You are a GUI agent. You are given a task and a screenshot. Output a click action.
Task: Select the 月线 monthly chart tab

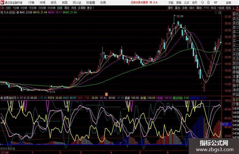coord(74,8)
